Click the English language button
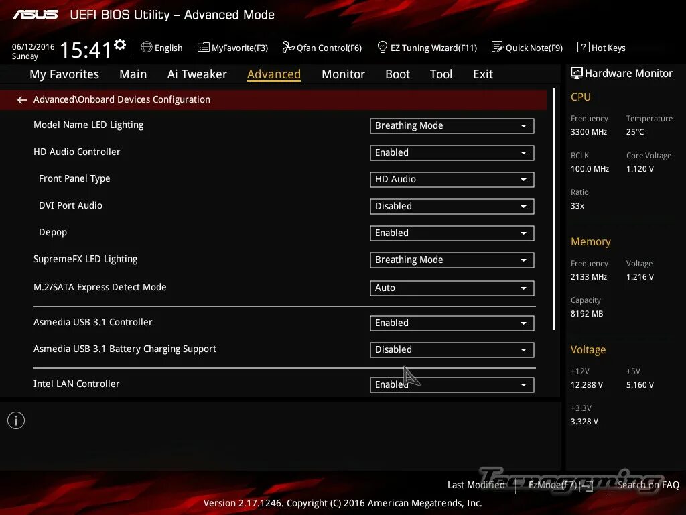The height and width of the screenshot is (515, 686). tap(162, 48)
